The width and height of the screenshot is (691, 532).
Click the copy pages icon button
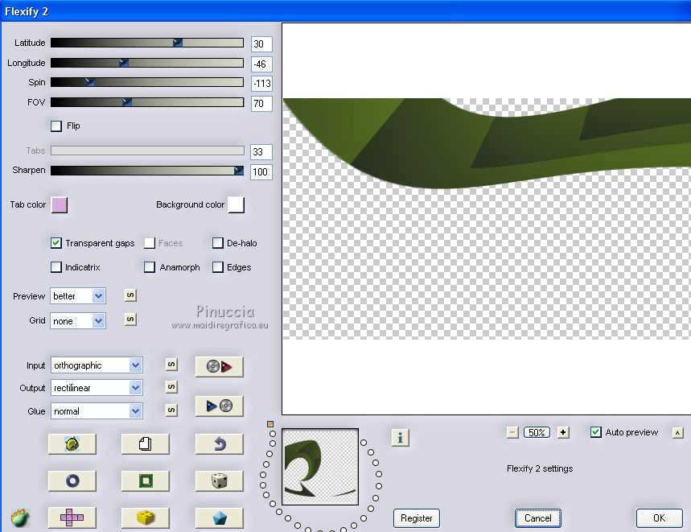146,443
